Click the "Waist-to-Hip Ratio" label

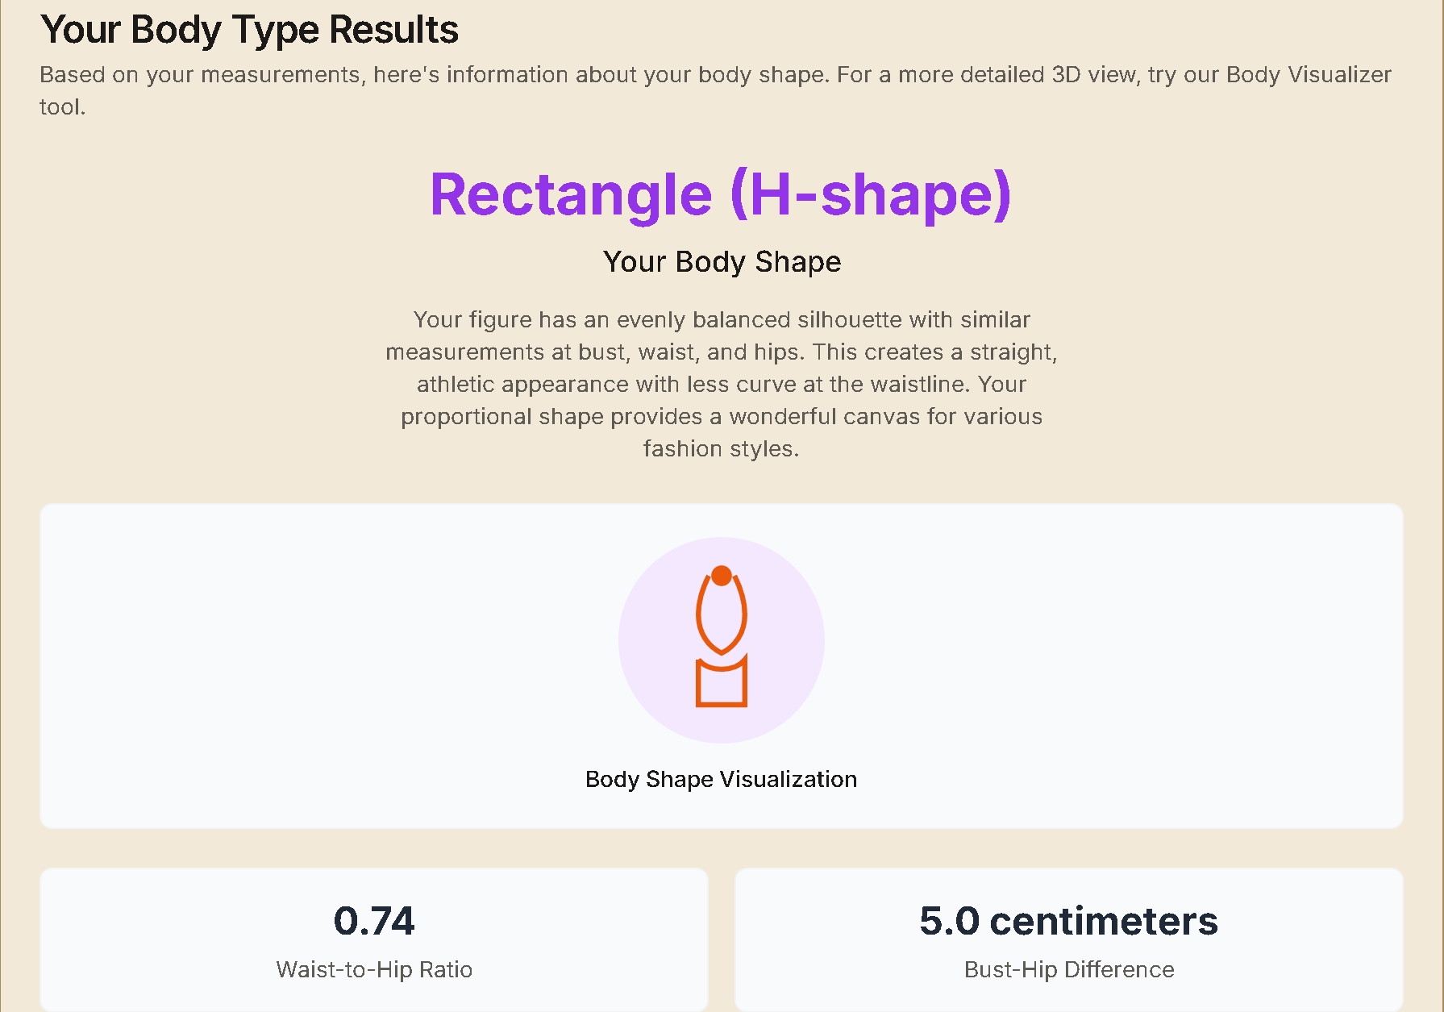(374, 969)
